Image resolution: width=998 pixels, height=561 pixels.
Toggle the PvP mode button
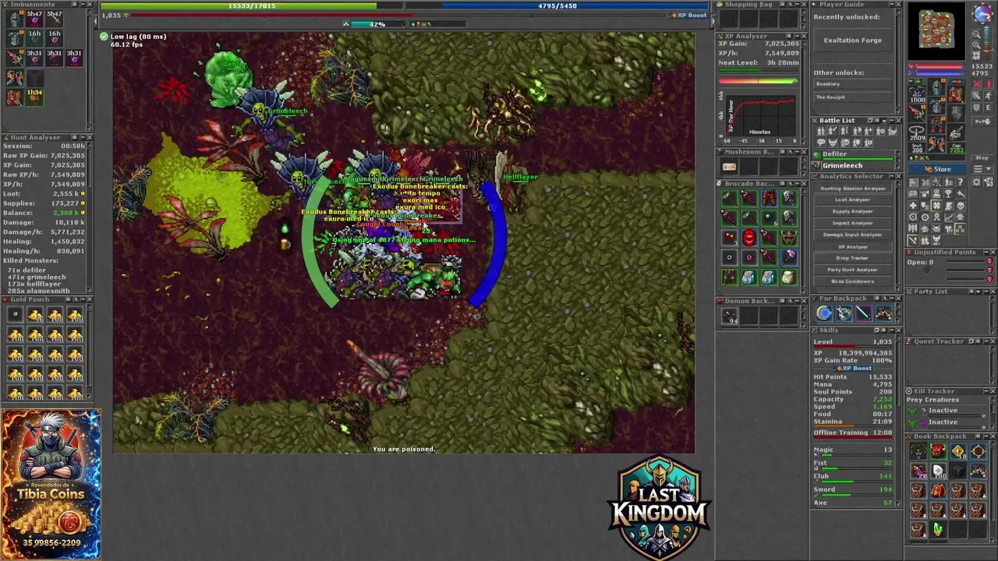click(982, 121)
